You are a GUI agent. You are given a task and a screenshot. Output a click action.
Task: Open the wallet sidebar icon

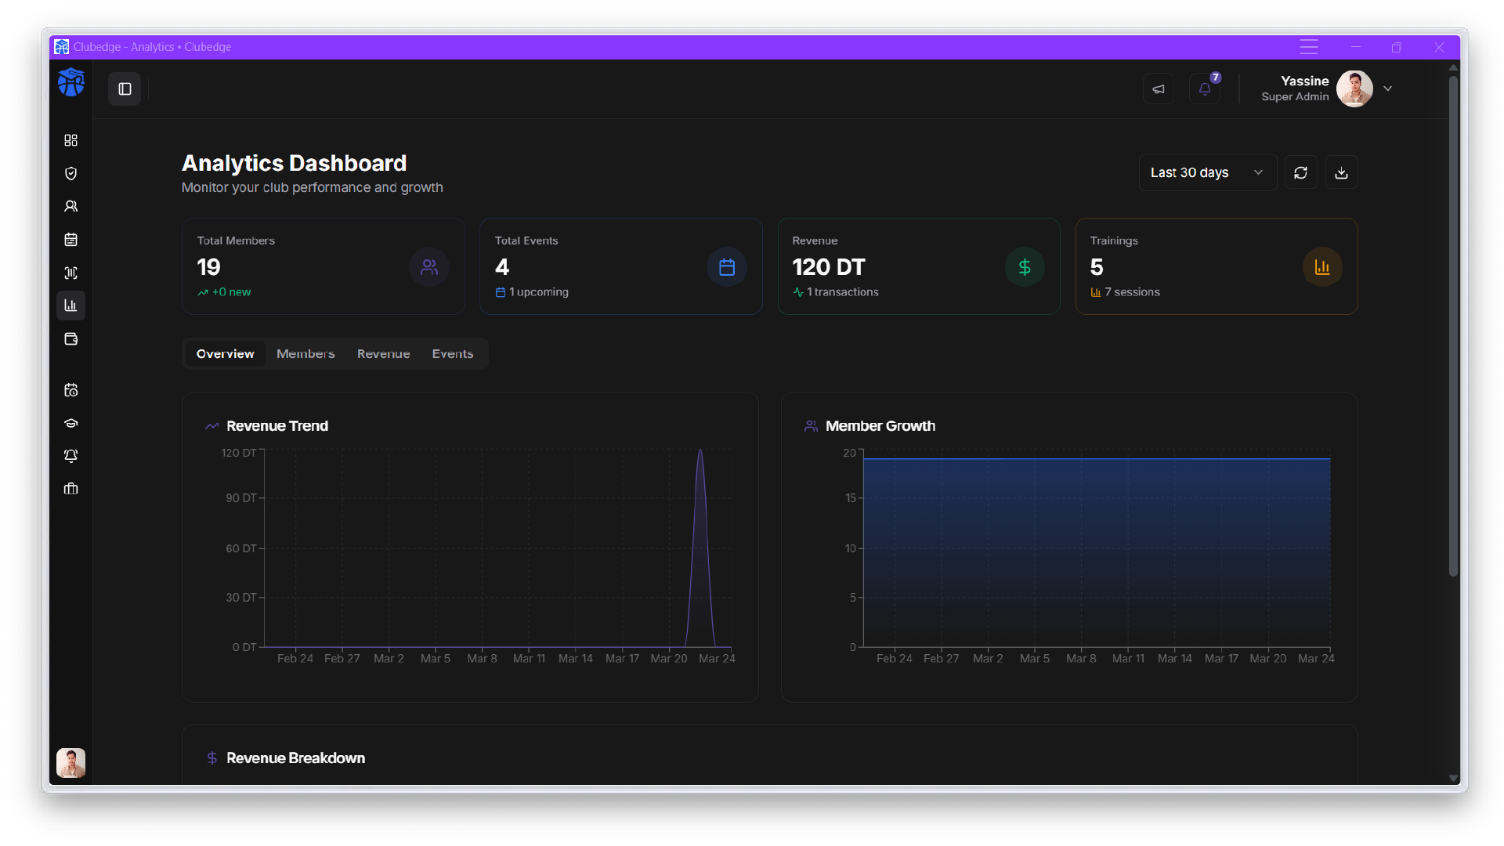(70, 339)
